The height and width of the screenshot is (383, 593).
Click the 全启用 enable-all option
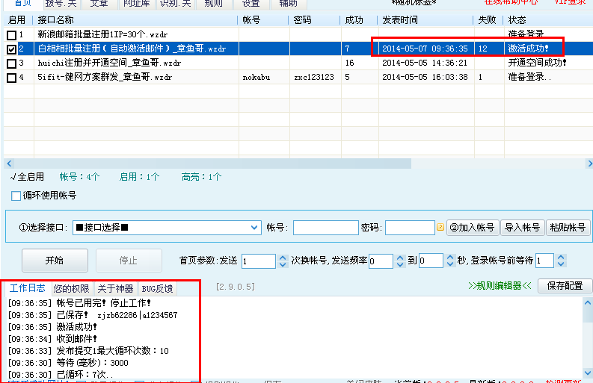coord(27,177)
